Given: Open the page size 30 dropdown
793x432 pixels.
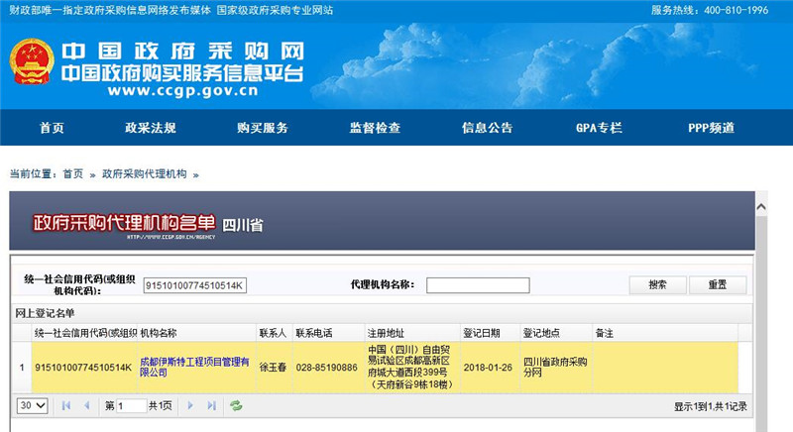Looking at the screenshot, I should coord(32,405).
